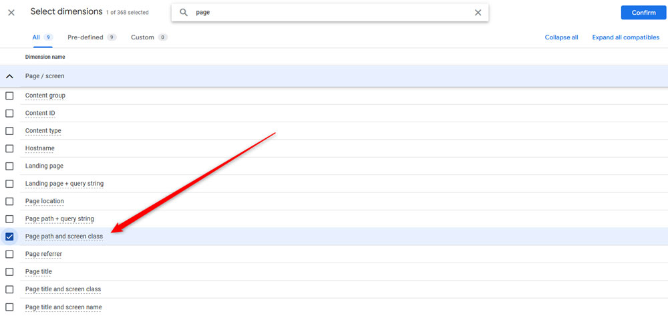Clear the search field text
Screen dimensions: 668x328
[478, 13]
